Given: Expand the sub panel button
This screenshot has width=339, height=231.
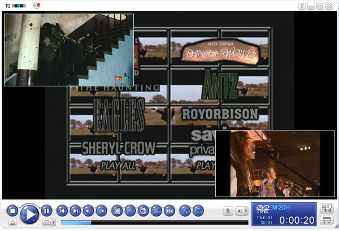Looking at the screenshot, I should click(327, 220).
